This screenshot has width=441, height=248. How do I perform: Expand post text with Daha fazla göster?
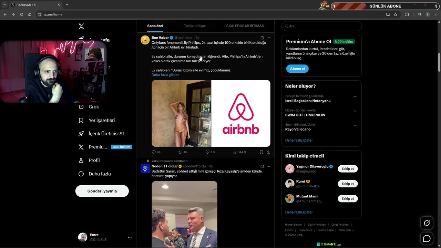coord(165,75)
